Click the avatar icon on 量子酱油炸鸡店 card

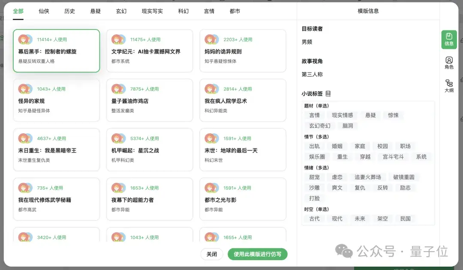[118, 89]
